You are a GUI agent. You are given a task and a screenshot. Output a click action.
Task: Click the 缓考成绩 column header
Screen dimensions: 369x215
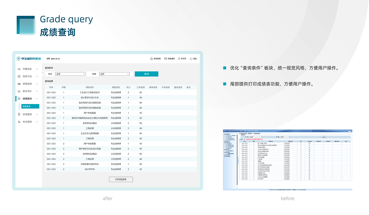coord(153,87)
